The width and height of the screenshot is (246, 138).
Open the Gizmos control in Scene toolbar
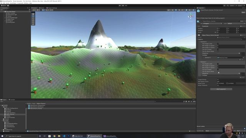pos(194,10)
